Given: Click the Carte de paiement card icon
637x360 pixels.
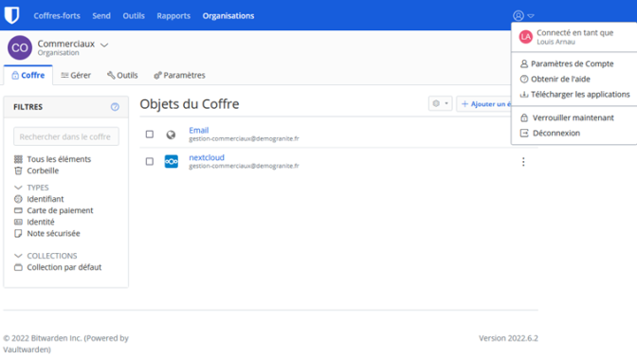Looking at the screenshot, I should tap(18, 210).
